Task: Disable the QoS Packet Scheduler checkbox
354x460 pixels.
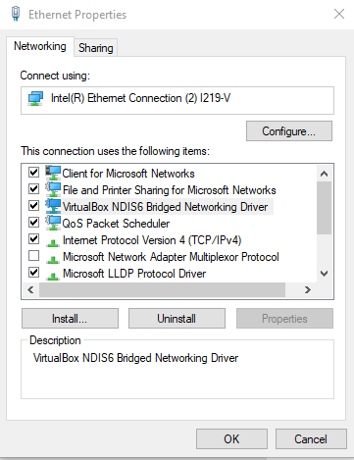Action: click(33, 222)
